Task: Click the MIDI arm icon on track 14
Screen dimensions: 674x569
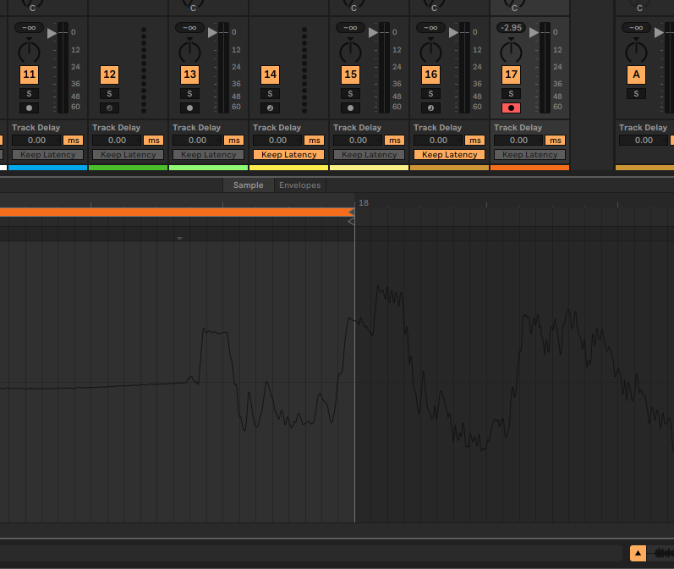Action: [x=270, y=108]
